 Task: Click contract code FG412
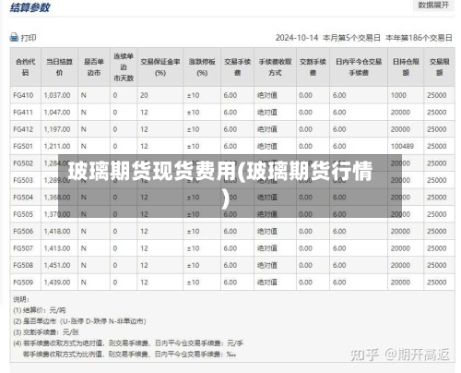point(23,129)
